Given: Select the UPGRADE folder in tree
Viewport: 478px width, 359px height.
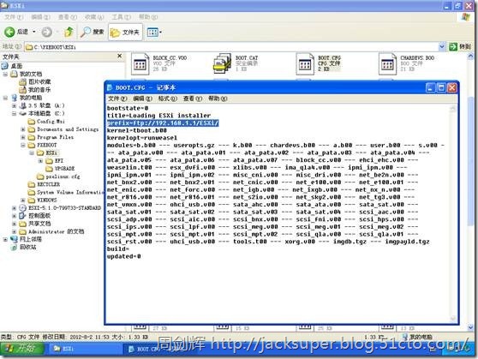Looking at the screenshot, I should pos(60,169).
